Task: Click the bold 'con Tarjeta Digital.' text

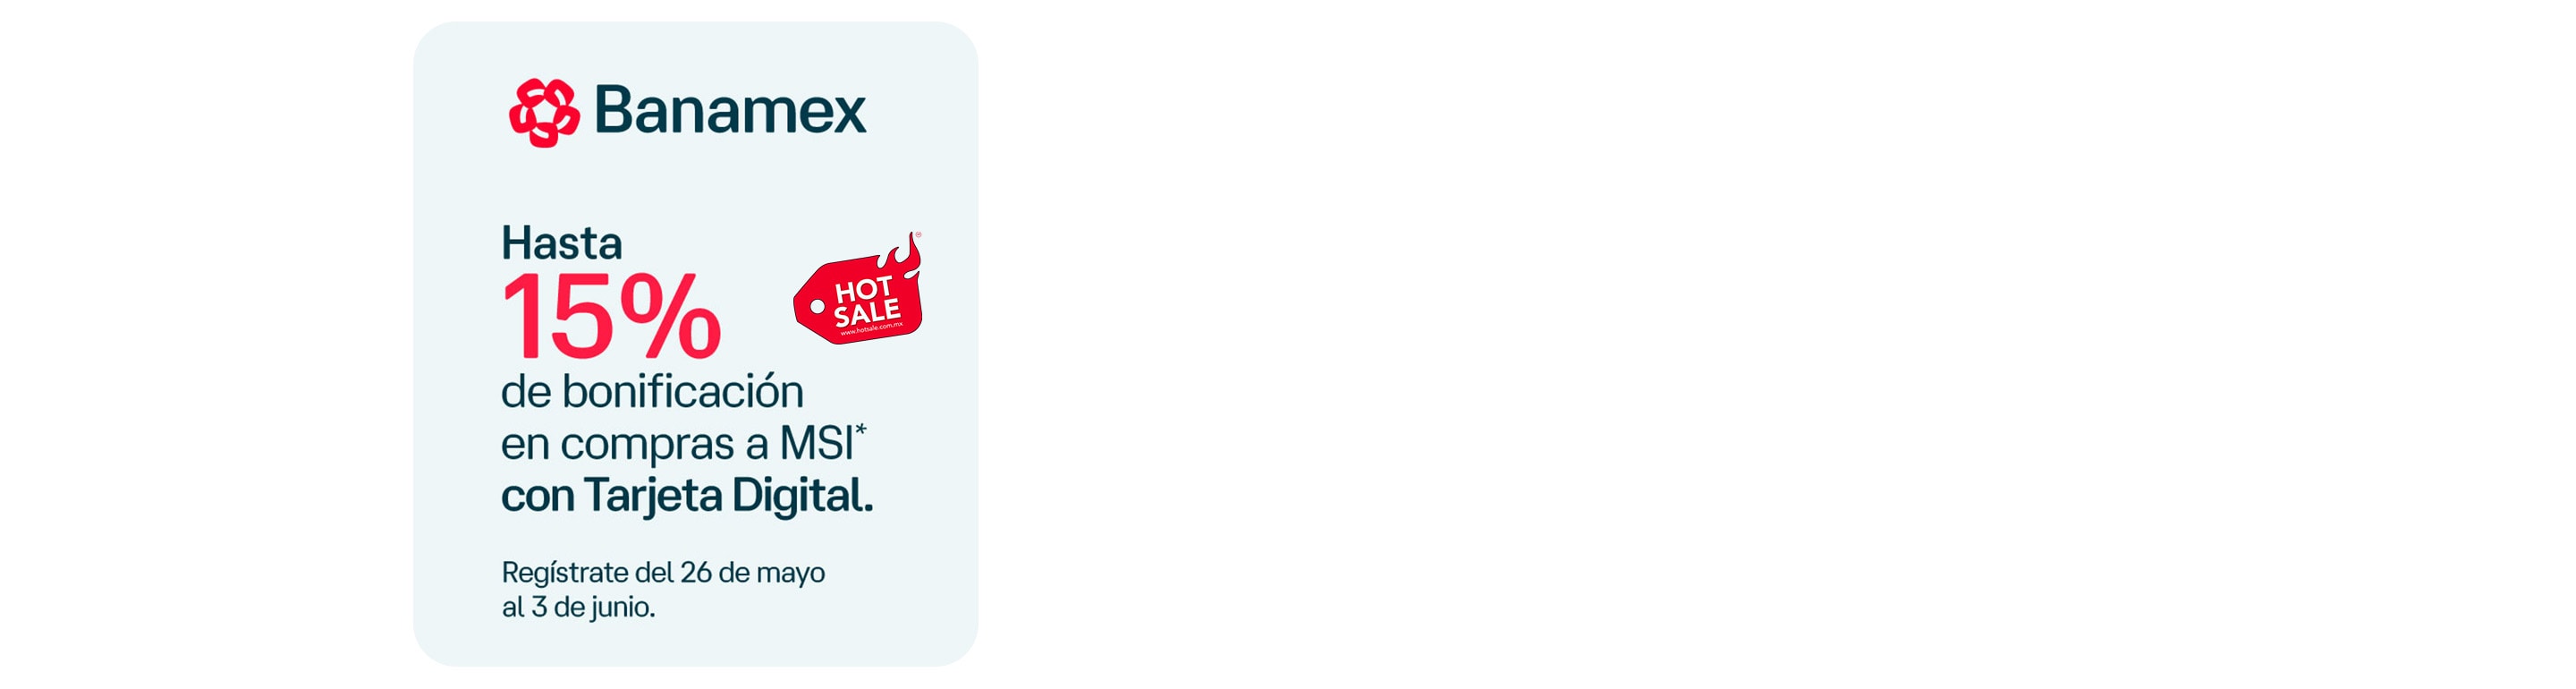Action: click(687, 496)
